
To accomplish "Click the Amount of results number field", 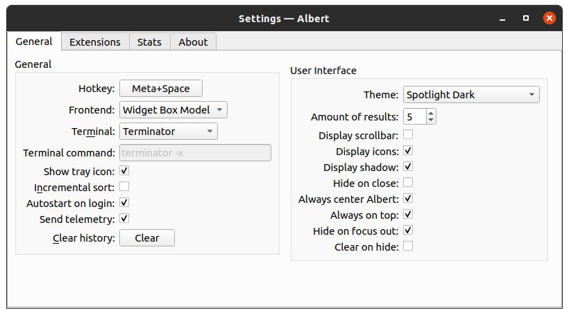I will [415, 116].
